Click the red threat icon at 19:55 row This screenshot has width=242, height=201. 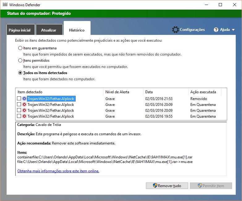[x=24, y=116]
